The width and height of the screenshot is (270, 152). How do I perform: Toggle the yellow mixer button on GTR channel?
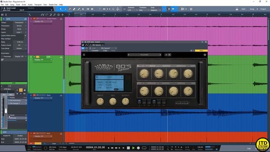coord(21,90)
